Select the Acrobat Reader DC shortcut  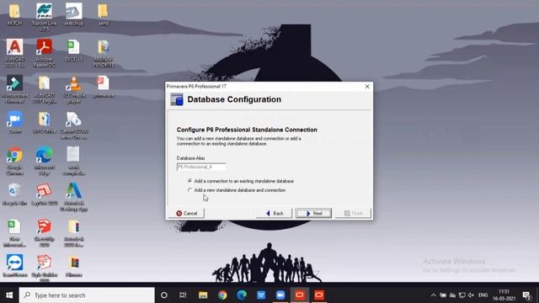click(45, 52)
